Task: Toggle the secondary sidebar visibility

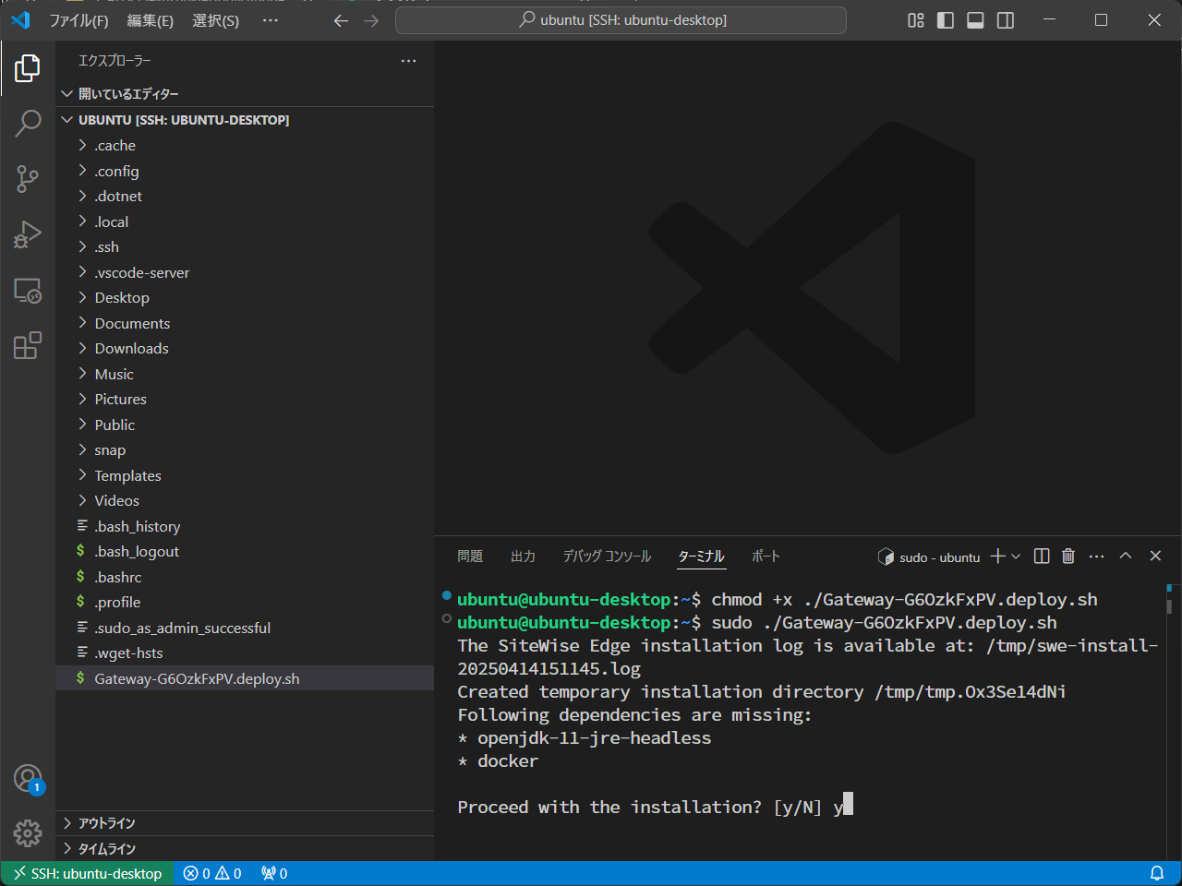Action: point(1006,20)
